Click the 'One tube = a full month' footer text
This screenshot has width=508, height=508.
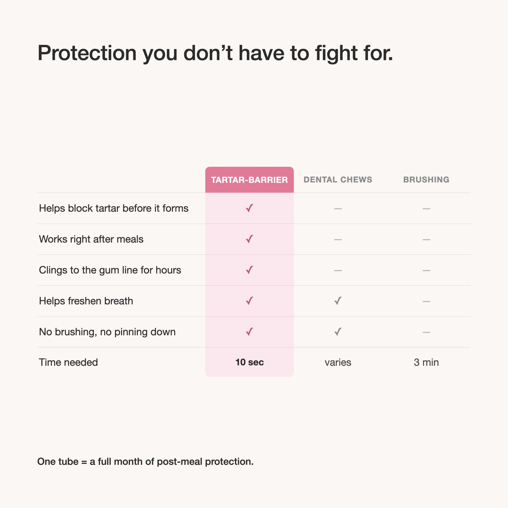pyautogui.click(x=145, y=462)
